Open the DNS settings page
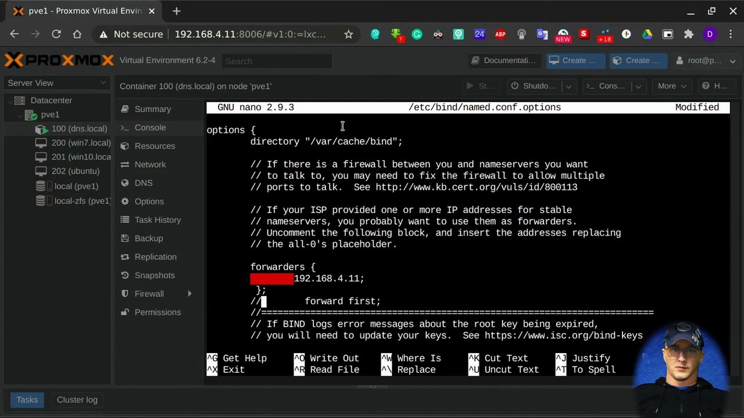The width and height of the screenshot is (744, 418). click(144, 183)
